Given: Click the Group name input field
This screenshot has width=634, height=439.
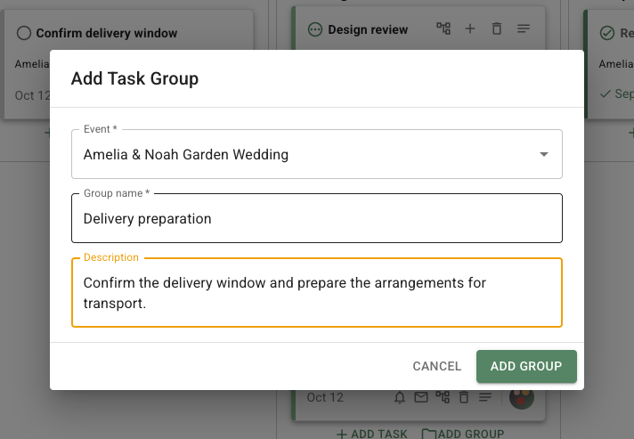Looking at the screenshot, I should [317, 218].
